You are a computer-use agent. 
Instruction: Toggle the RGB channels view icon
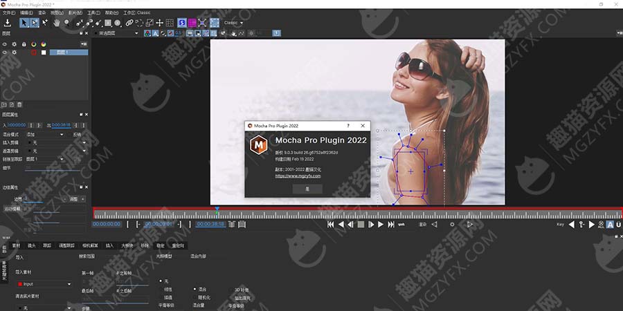(147, 33)
